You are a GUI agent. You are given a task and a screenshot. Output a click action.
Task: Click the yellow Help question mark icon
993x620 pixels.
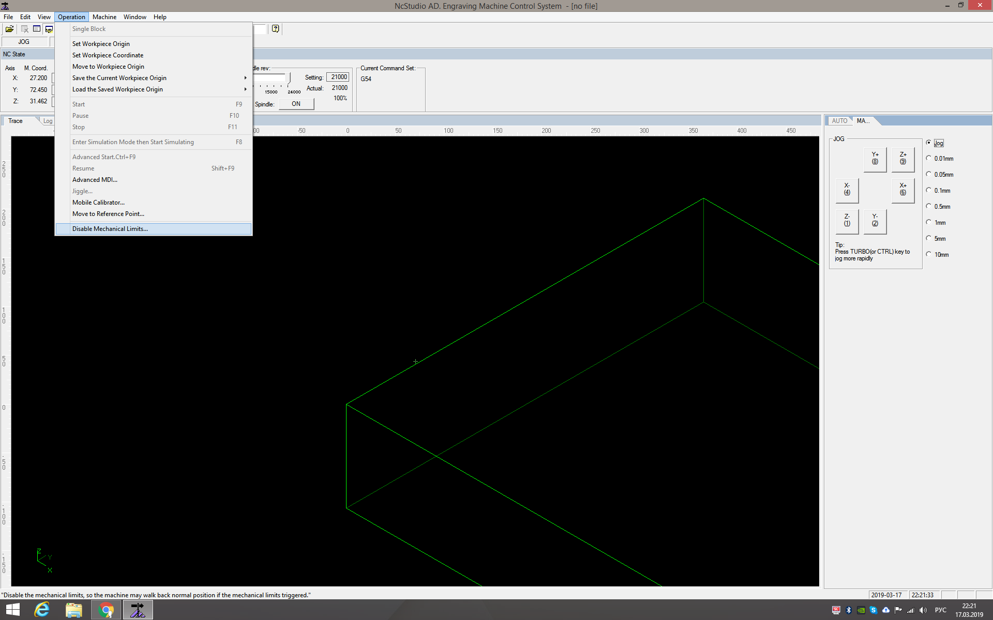[x=276, y=29]
